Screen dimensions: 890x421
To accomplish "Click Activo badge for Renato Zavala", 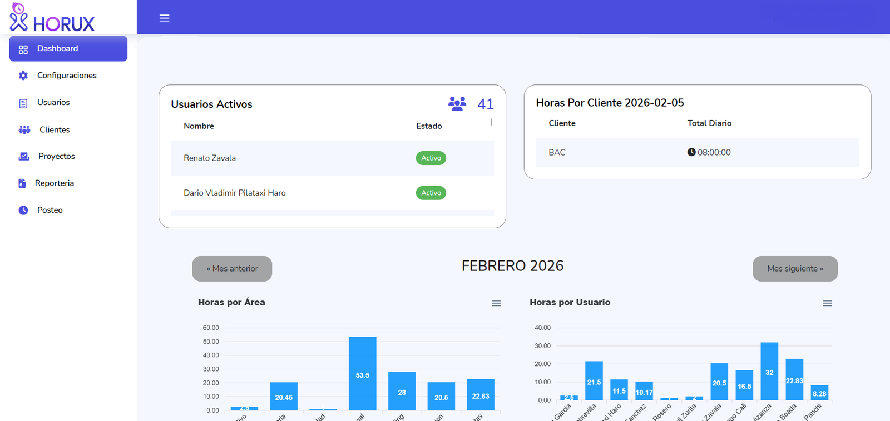I will (431, 158).
